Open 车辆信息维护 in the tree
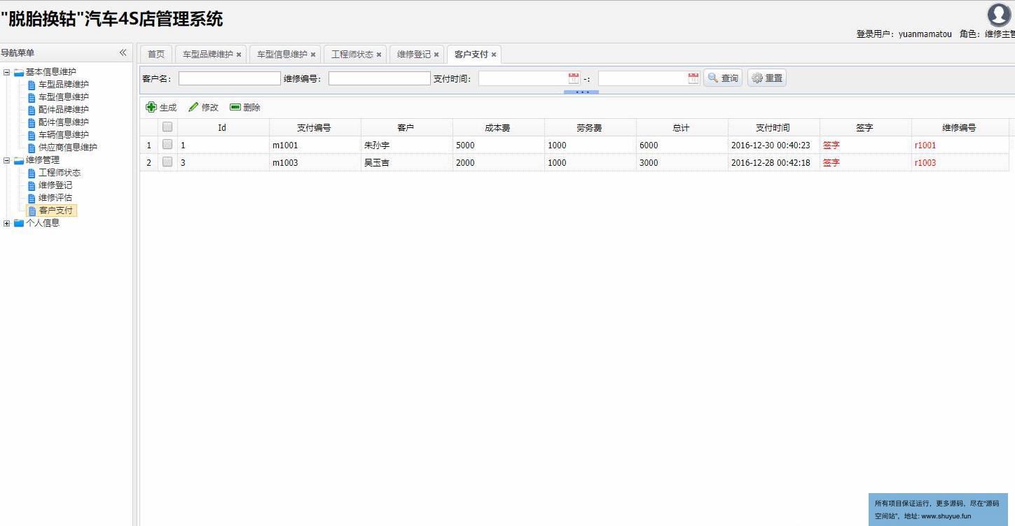The height and width of the screenshot is (526, 1015). [64, 135]
